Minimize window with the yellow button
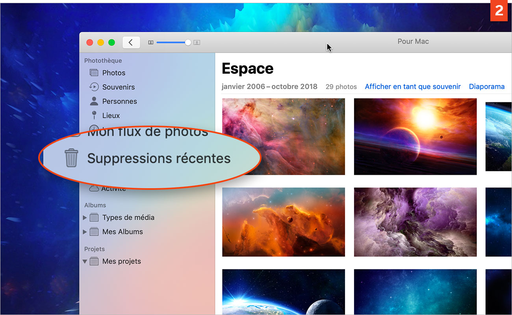512x315 pixels. point(101,42)
